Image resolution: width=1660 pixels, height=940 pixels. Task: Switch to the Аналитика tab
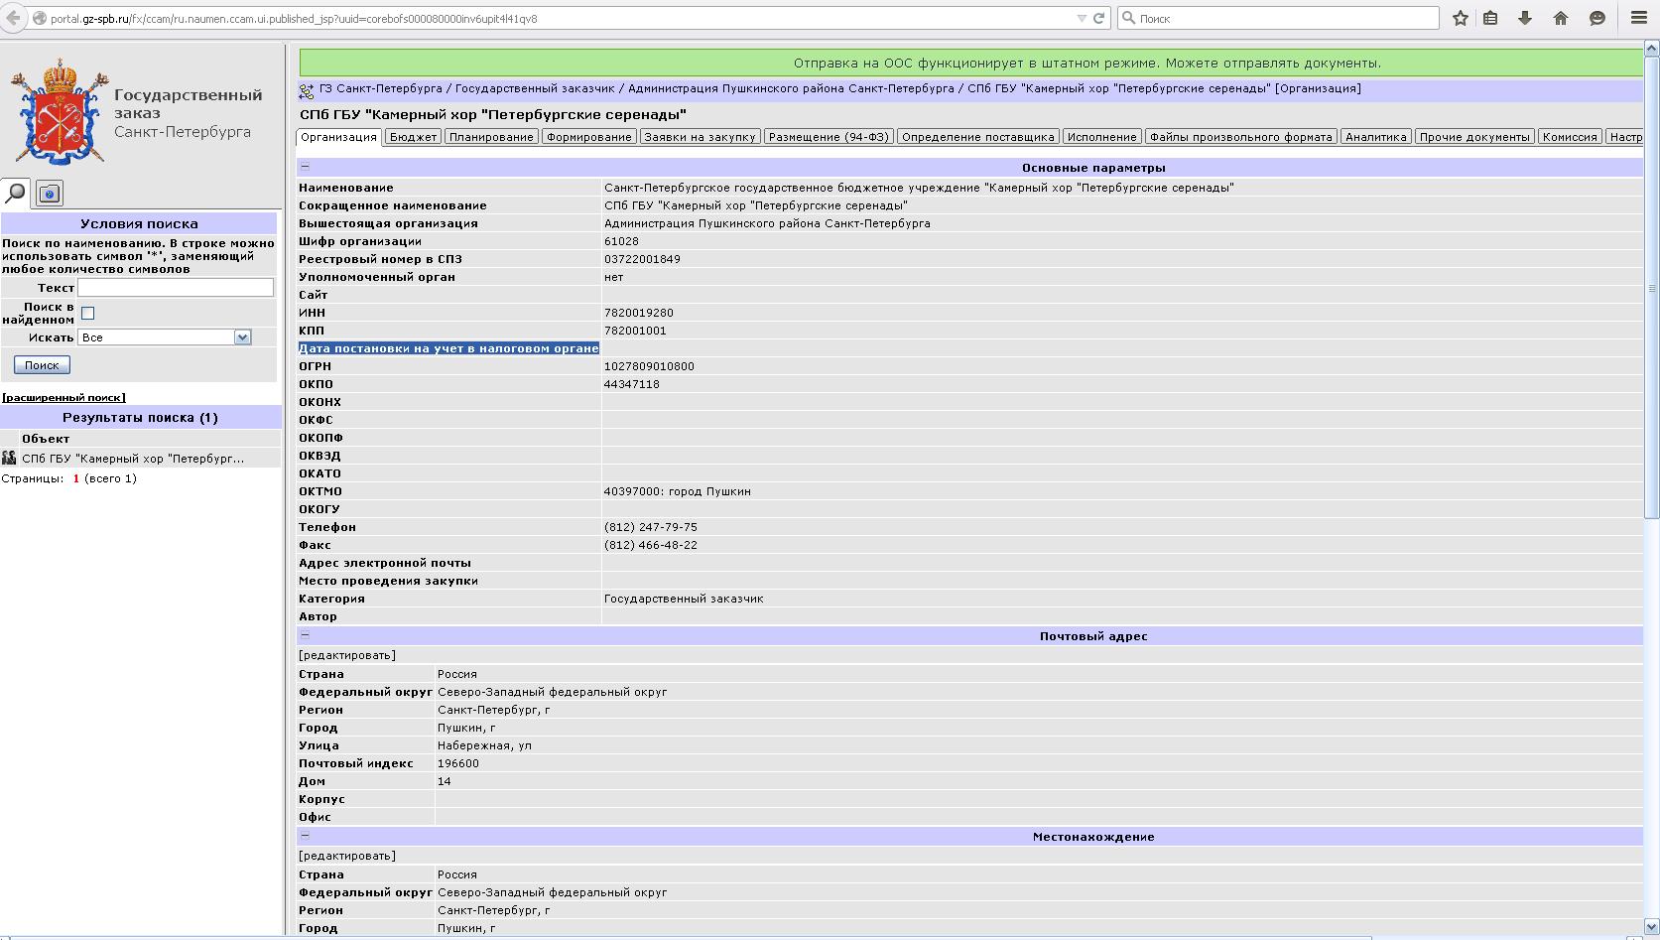pyautogui.click(x=1376, y=137)
